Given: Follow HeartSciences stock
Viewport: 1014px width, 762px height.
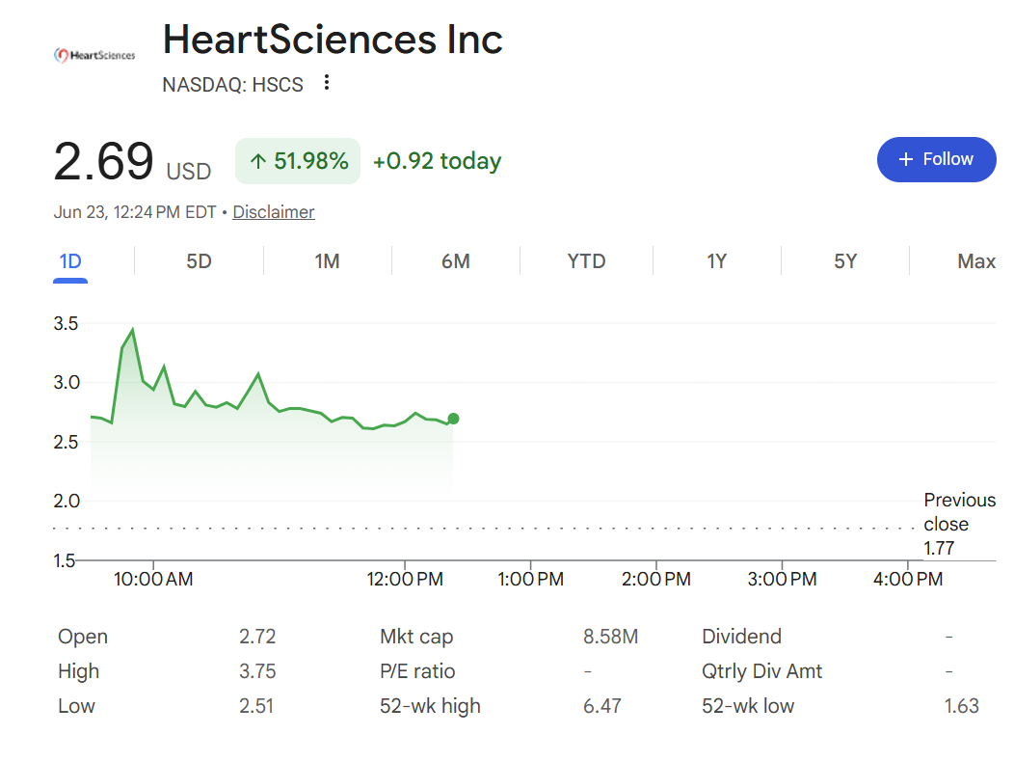Looking at the screenshot, I should (x=936, y=159).
